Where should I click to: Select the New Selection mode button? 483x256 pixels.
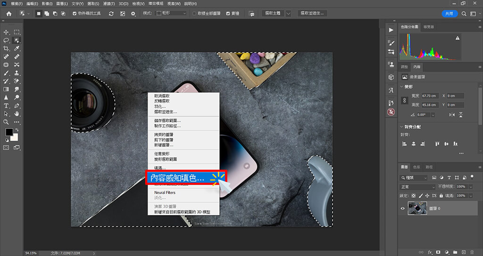39,14
